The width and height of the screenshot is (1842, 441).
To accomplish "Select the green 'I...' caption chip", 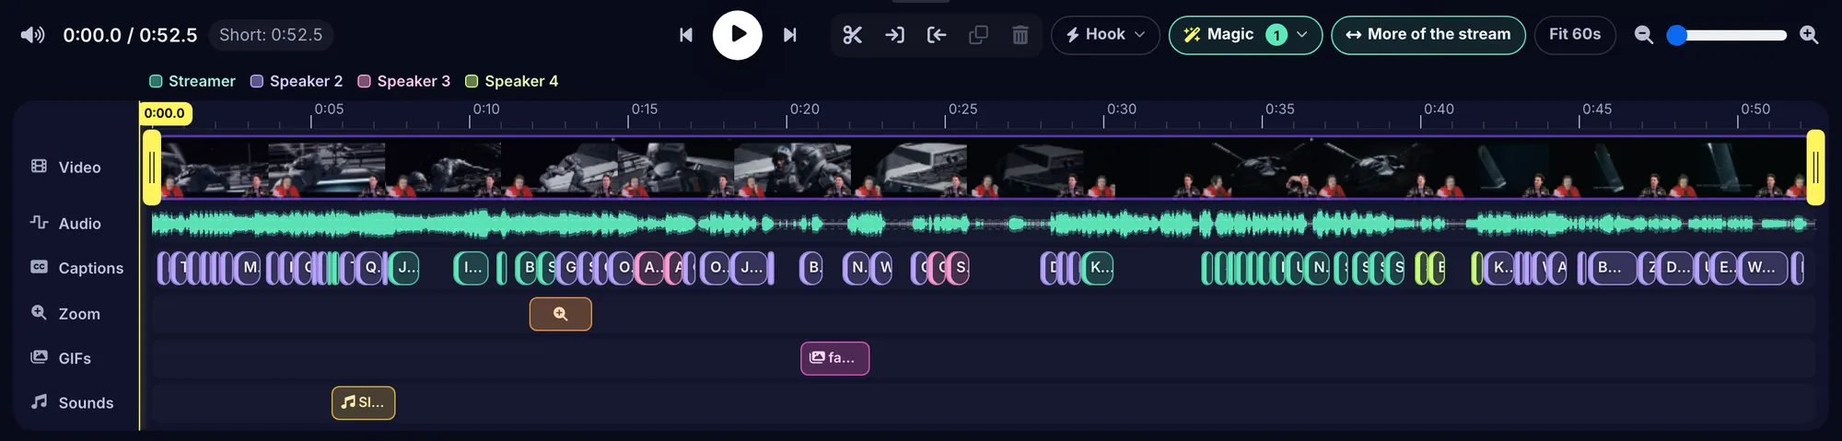I will coord(472,268).
